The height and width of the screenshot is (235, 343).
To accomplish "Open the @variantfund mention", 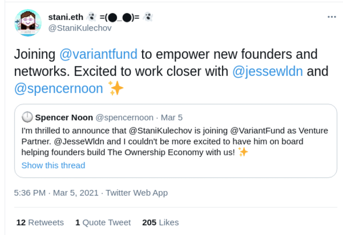I will coord(100,54).
